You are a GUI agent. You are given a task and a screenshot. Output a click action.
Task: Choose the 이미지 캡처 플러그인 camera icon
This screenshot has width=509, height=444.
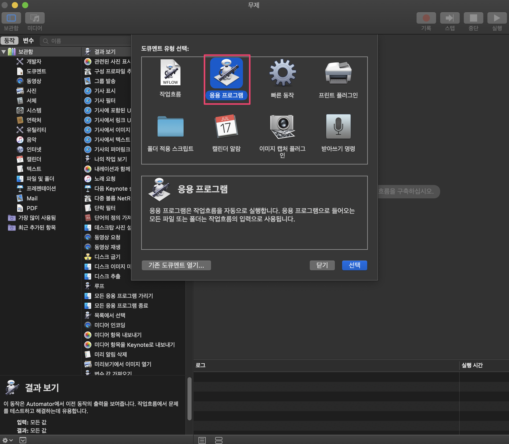pos(282,127)
